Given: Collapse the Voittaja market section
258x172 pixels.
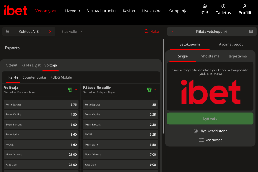Looking at the screenshot, I should [x=76, y=90].
